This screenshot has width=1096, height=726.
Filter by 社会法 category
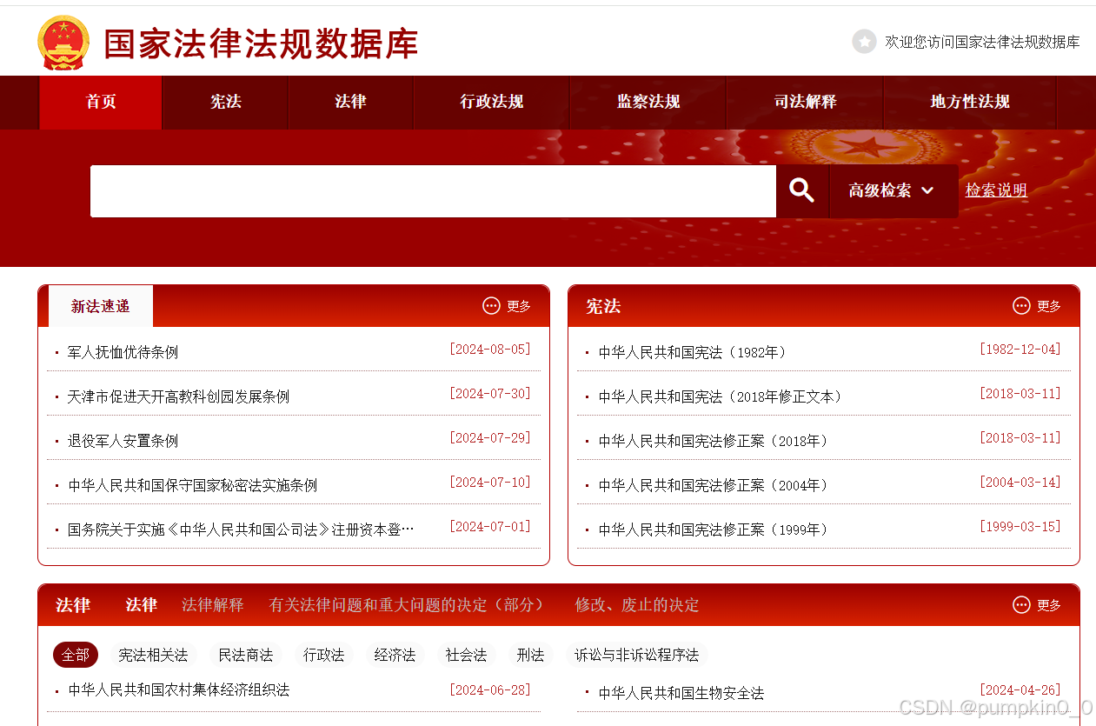(x=467, y=655)
